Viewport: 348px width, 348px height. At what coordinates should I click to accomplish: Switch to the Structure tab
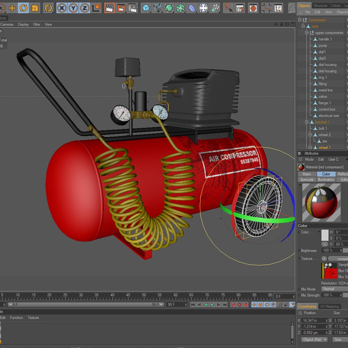320,5
